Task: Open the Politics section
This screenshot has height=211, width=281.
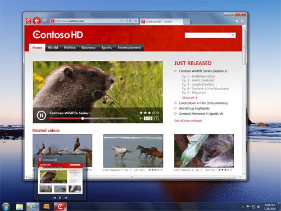Action: point(70,48)
